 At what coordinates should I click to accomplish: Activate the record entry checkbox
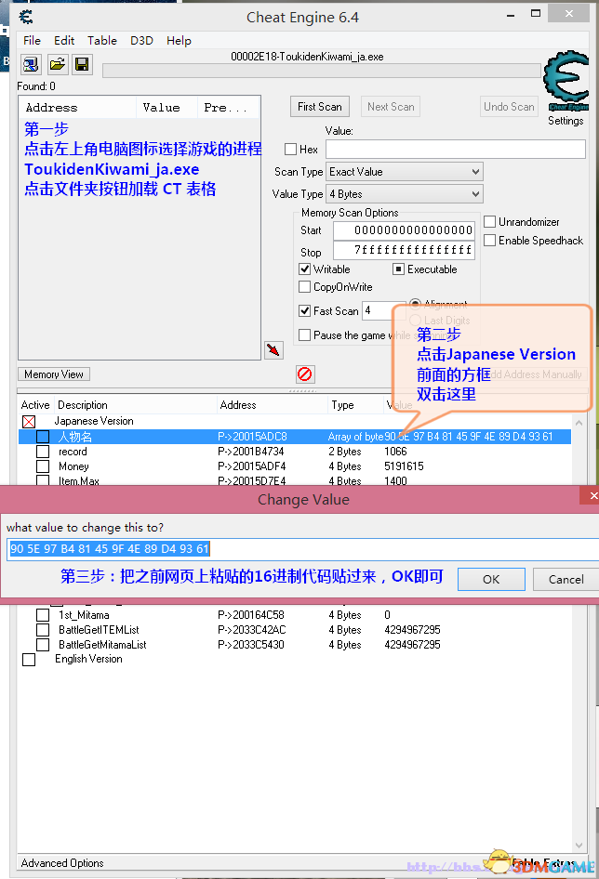[43, 452]
